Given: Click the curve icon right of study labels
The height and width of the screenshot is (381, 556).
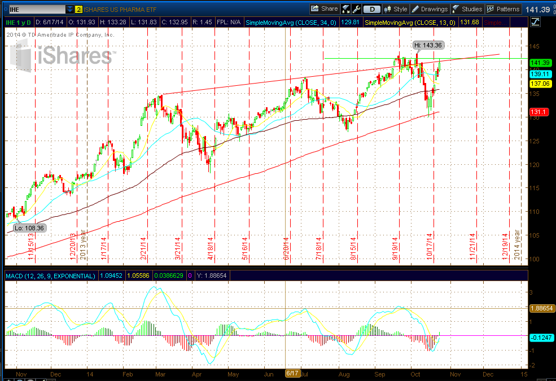Looking at the screenshot, I should (x=535, y=23).
